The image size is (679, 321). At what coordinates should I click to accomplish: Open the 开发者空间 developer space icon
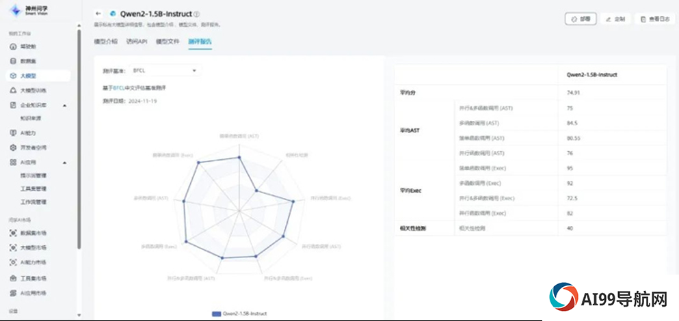point(13,148)
